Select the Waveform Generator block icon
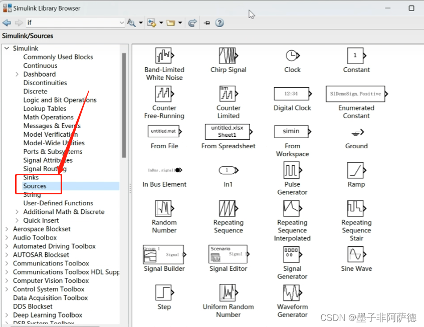 click(293, 292)
